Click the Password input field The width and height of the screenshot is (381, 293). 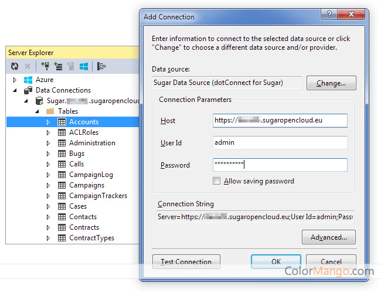280,165
